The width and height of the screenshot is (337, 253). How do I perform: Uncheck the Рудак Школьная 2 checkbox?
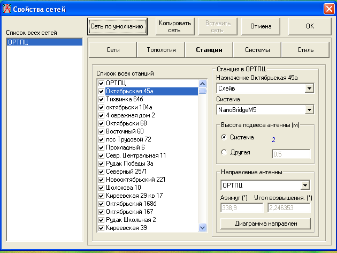tap(101, 220)
